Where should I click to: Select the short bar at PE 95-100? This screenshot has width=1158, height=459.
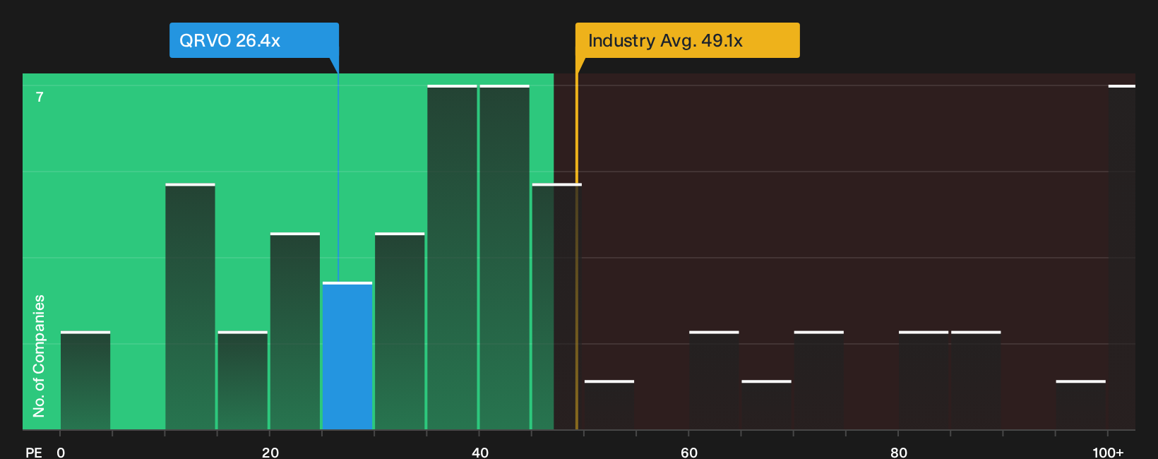[1081, 405]
